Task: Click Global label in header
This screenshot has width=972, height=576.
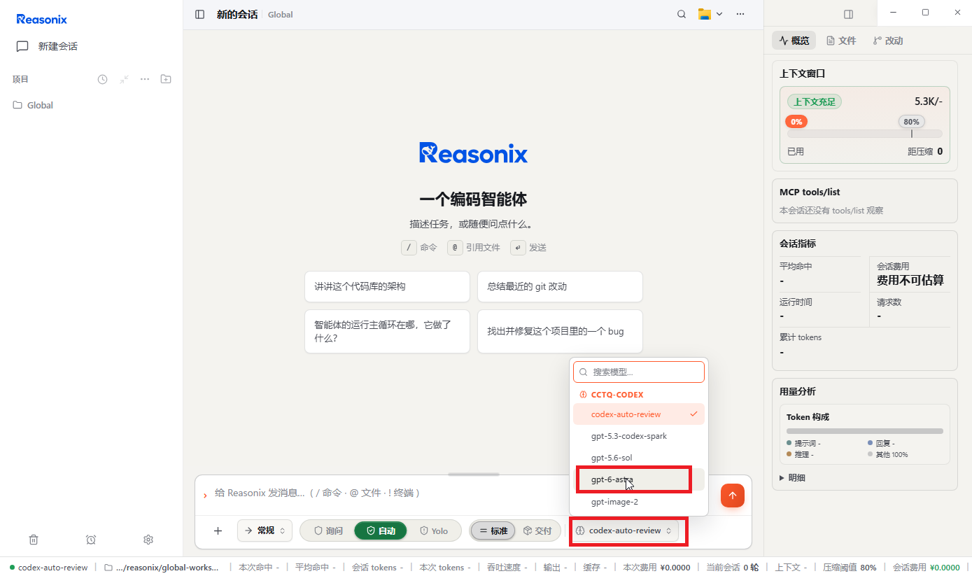Action: pos(280,14)
